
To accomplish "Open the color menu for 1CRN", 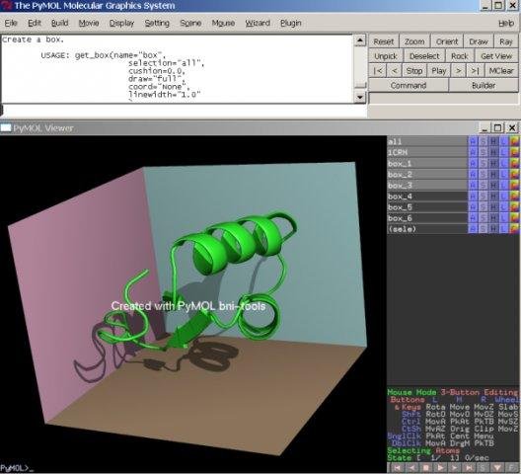I will pos(514,153).
